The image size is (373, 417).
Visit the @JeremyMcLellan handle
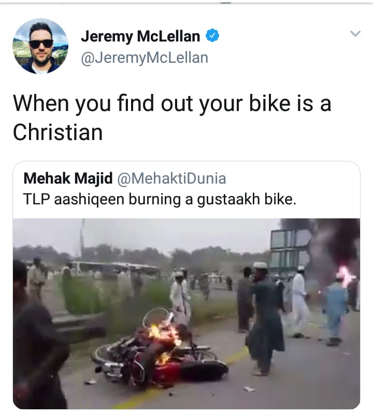[145, 58]
